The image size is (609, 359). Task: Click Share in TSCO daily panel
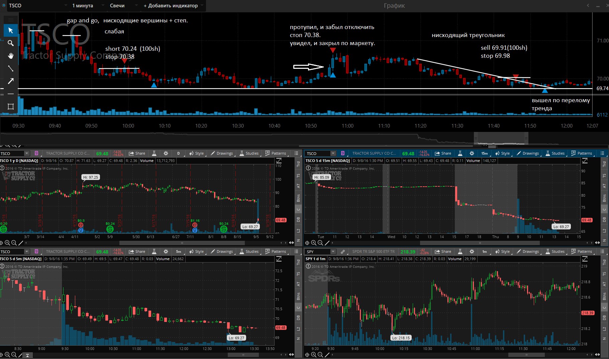(x=137, y=153)
